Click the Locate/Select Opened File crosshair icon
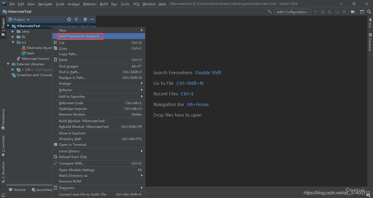Viewport: 373px width, 198px height. click(69, 19)
